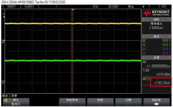Toggle the 頻寬限制 bandwidth limit checkbox
The image size is (173, 107).
tap(72, 104)
